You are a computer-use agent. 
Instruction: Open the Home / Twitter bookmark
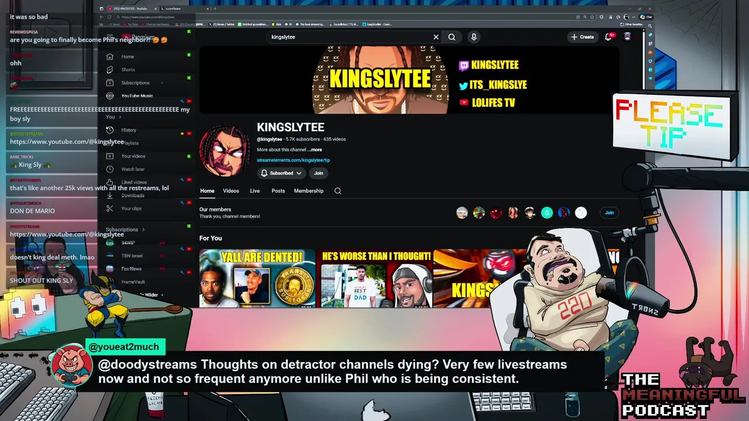(221, 25)
